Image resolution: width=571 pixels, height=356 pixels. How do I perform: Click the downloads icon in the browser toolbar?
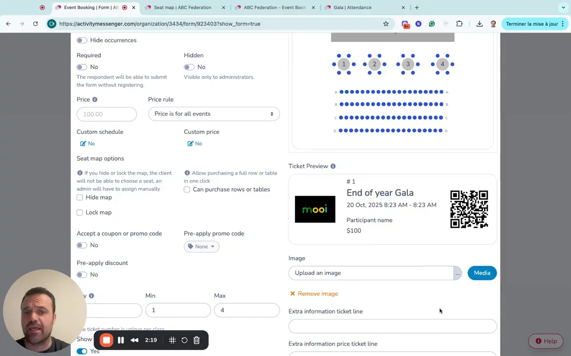tap(479, 23)
